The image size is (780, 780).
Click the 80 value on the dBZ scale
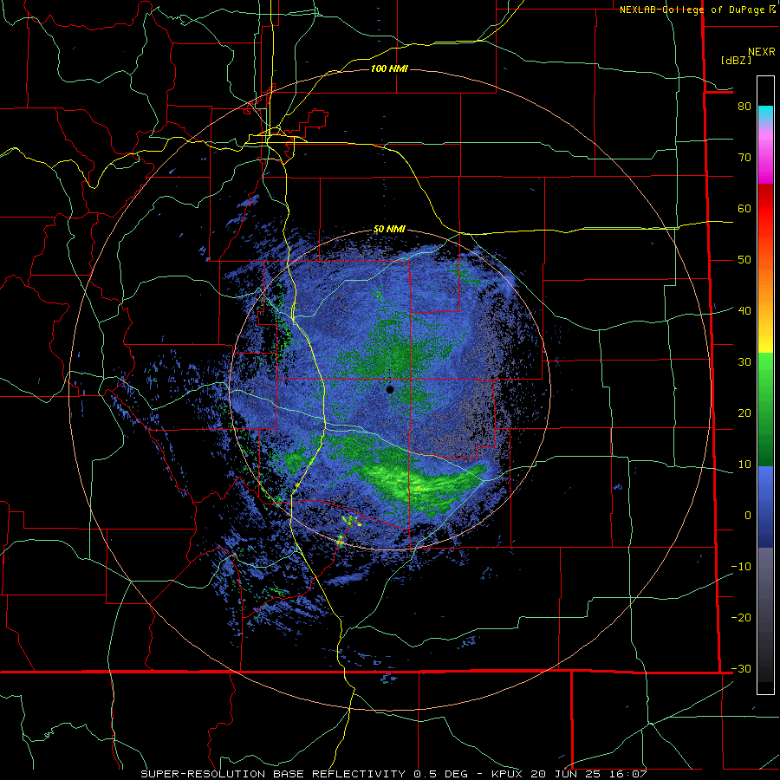click(x=744, y=107)
